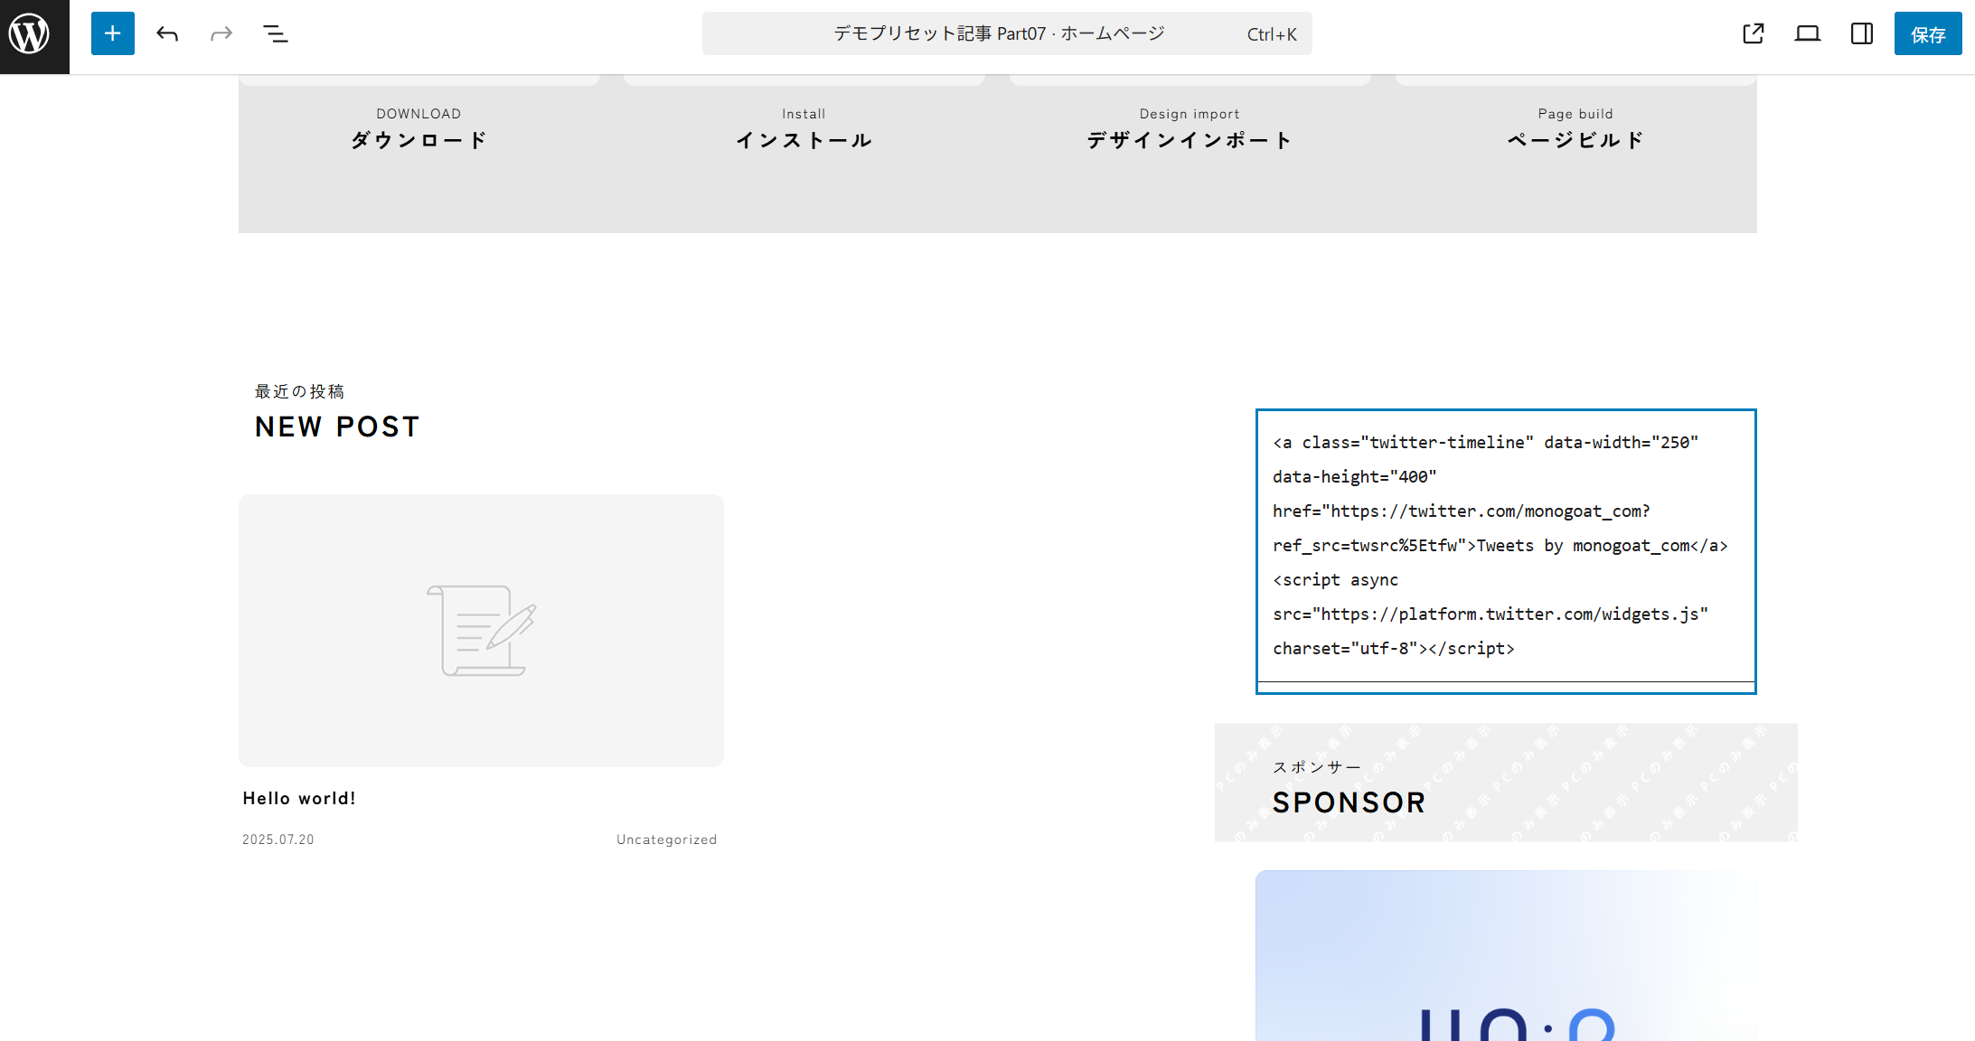Toggle the settings sidebar panel
The image size is (1975, 1041).
click(x=1862, y=33)
